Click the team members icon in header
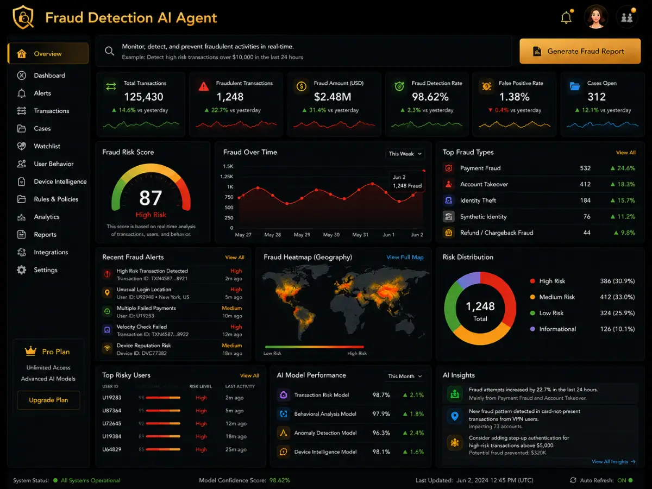This screenshot has width=652, height=489. pos(627,17)
